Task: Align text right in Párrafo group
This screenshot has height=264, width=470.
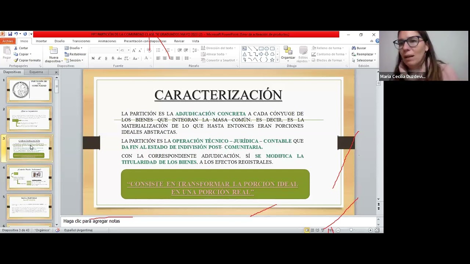Action: click(171, 58)
